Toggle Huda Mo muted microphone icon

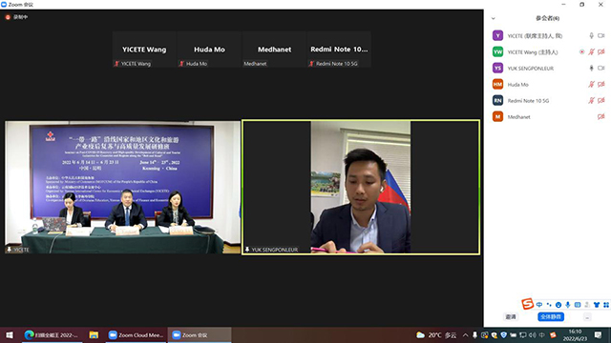[x=591, y=85]
